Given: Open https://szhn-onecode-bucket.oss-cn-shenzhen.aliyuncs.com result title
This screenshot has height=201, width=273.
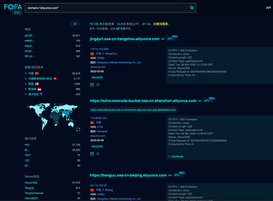Looking at the screenshot, I should (143, 101).
